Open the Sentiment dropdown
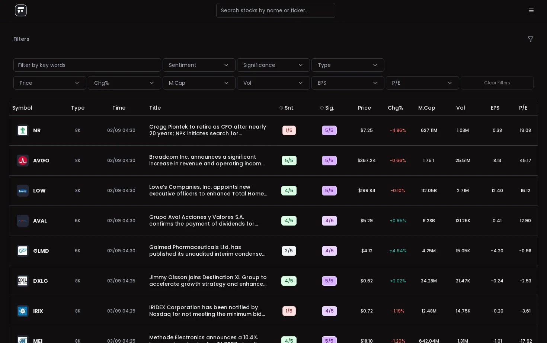Image resolution: width=547 pixels, height=343 pixels. tap(199, 65)
